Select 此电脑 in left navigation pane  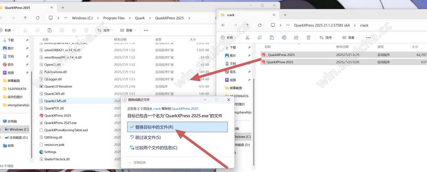pyautogui.click(x=11, y=121)
